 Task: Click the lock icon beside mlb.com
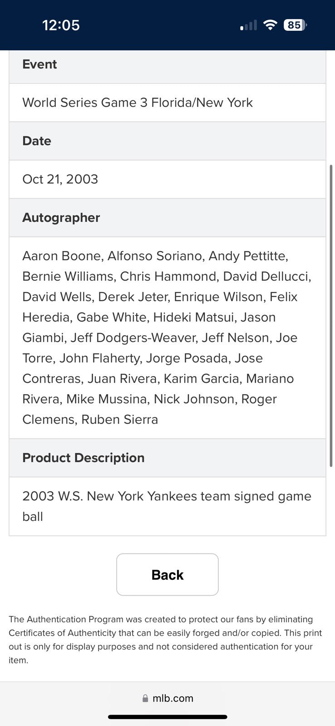pos(145,698)
